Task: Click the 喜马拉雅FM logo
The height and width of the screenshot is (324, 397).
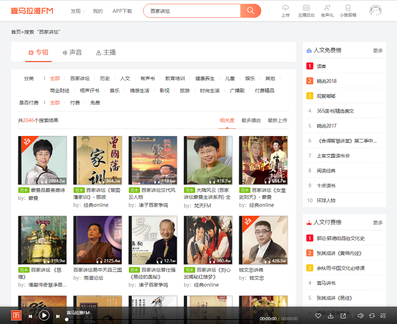Action: (32, 11)
